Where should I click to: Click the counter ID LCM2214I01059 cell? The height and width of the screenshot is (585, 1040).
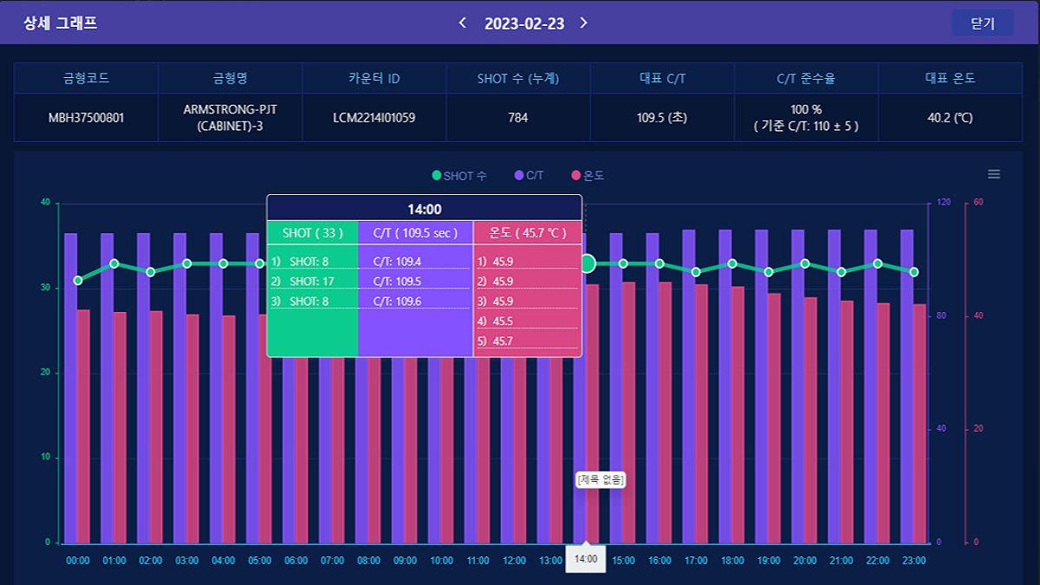[374, 117]
